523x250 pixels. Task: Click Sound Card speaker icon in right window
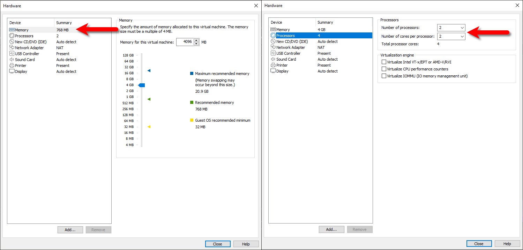click(x=273, y=59)
